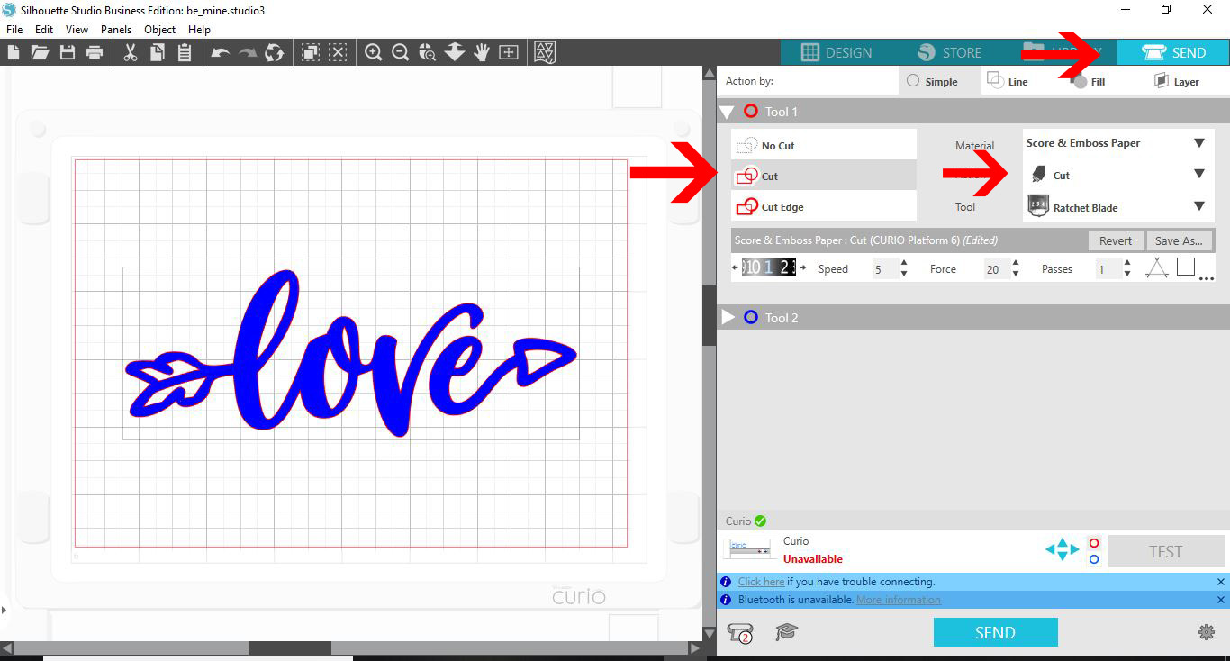The width and height of the screenshot is (1230, 661).
Task: Select the No Cut option
Action: (x=824, y=145)
